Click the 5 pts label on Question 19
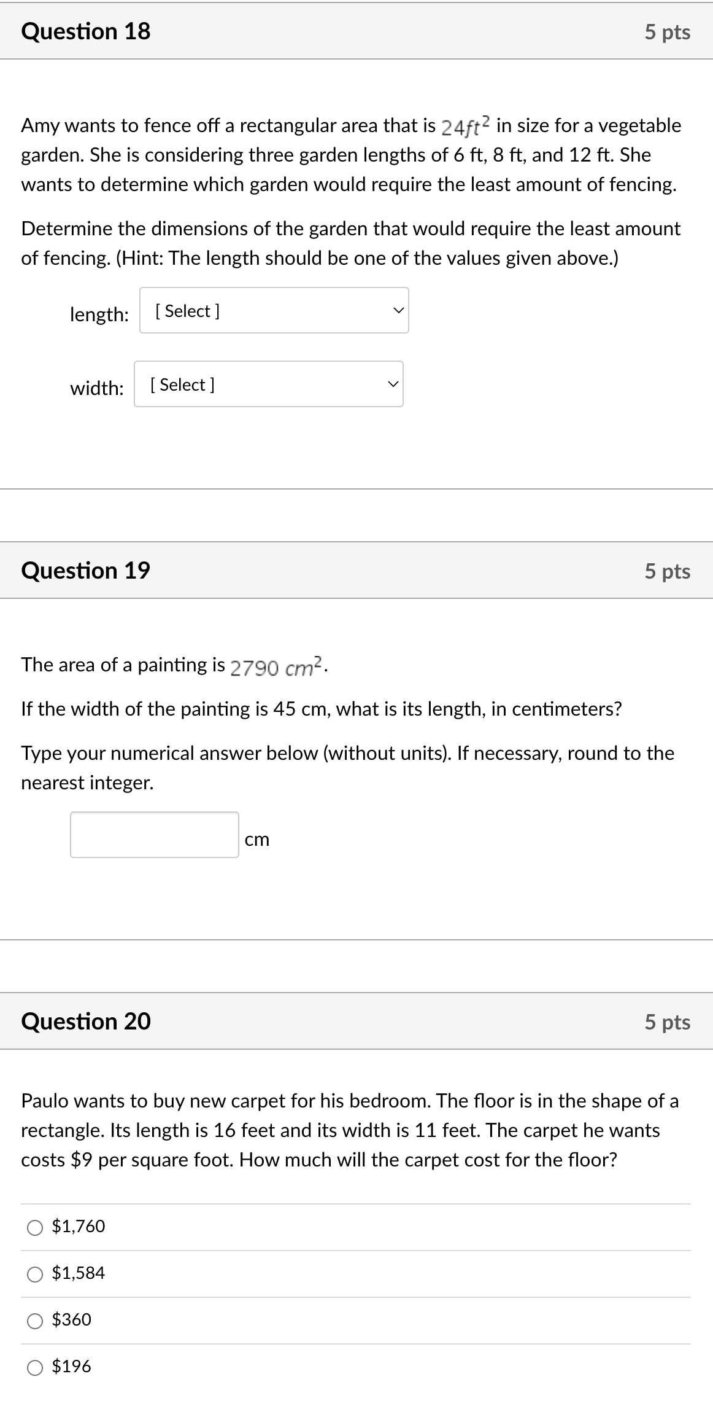 pos(668,570)
